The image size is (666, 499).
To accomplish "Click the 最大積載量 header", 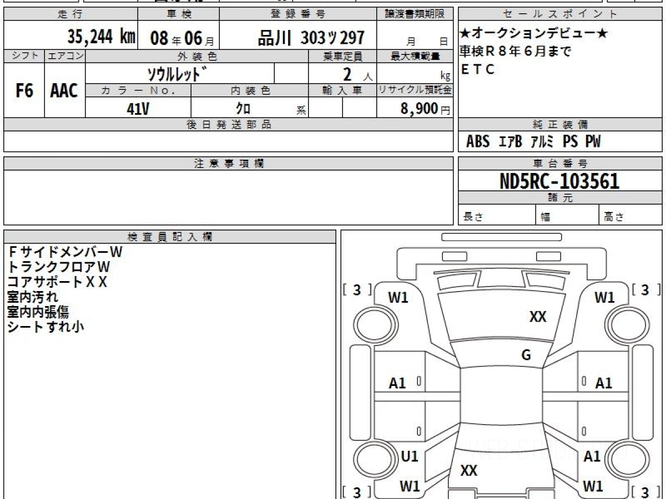I will [x=415, y=56].
